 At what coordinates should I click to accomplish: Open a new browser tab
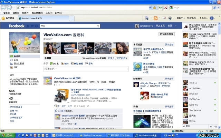click(72, 18)
